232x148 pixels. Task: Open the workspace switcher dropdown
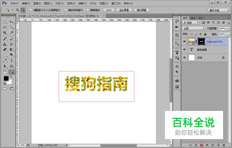pos(219,10)
